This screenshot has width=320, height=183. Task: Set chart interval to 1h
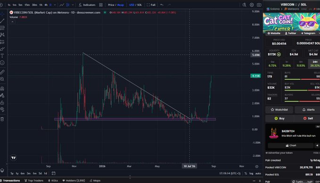click(41, 5)
